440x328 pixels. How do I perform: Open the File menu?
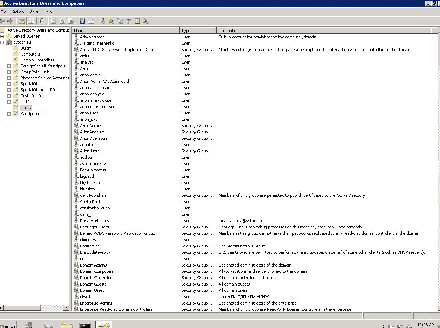pos(3,12)
